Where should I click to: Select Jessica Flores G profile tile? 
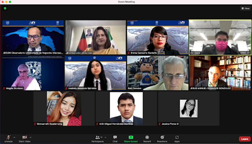coord(189,109)
